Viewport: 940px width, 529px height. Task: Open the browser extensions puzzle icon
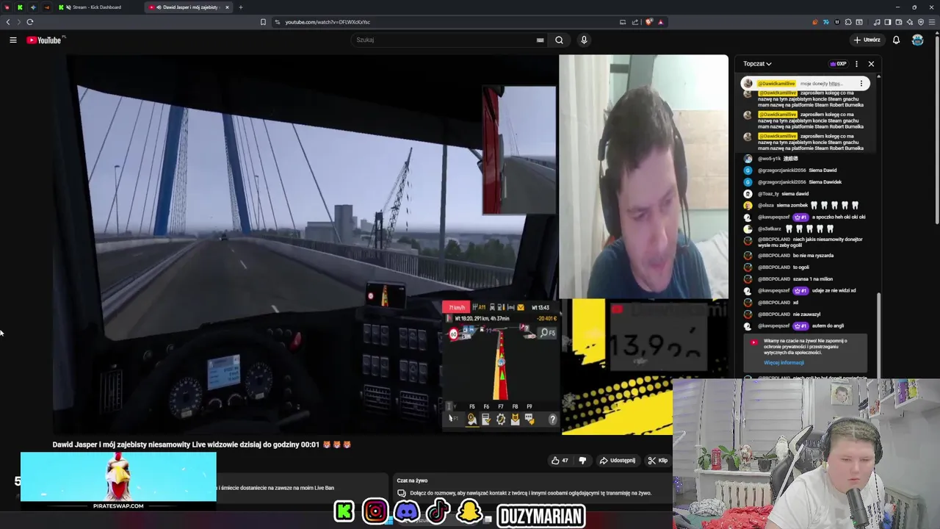pyautogui.click(x=848, y=22)
